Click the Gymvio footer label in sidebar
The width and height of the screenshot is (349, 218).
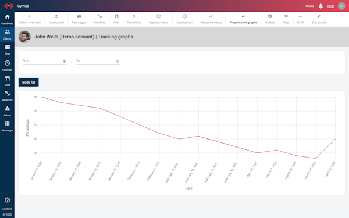click(7, 209)
